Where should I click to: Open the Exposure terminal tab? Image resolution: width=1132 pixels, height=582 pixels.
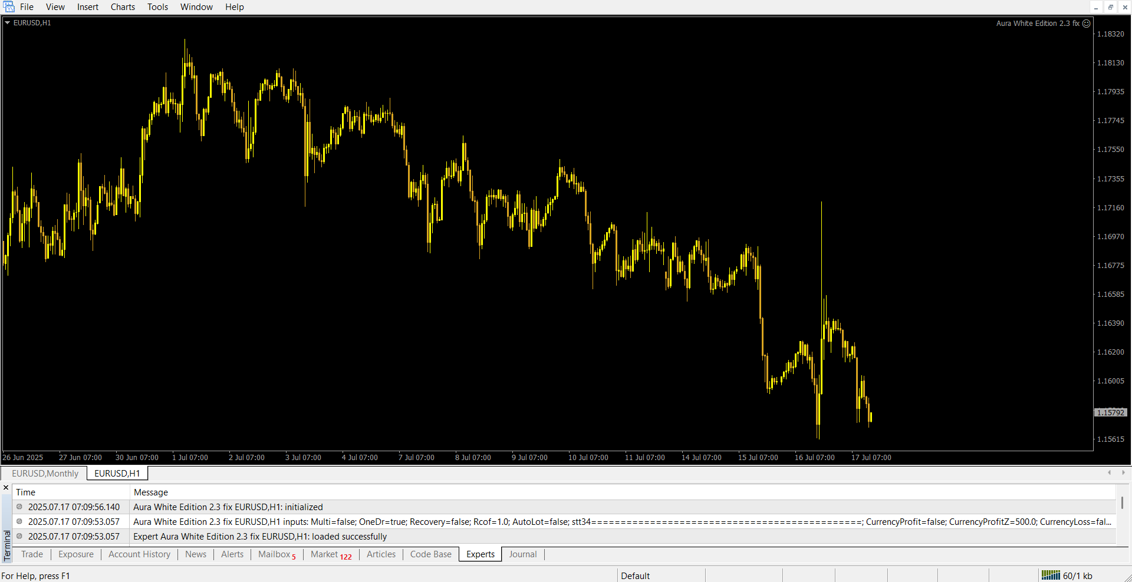(76, 554)
